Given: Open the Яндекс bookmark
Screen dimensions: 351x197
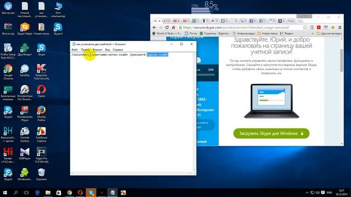Looking at the screenshot, I should 287,33.
